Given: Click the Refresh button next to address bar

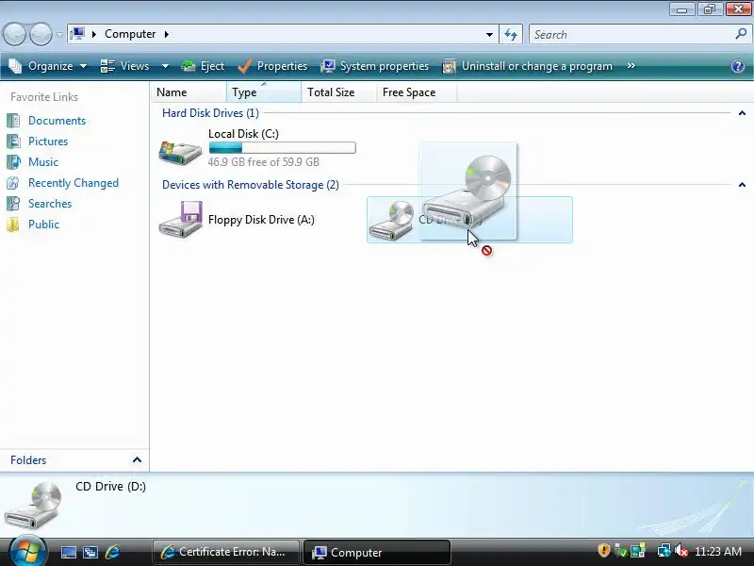Looking at the screenshot, I should 511,34.
